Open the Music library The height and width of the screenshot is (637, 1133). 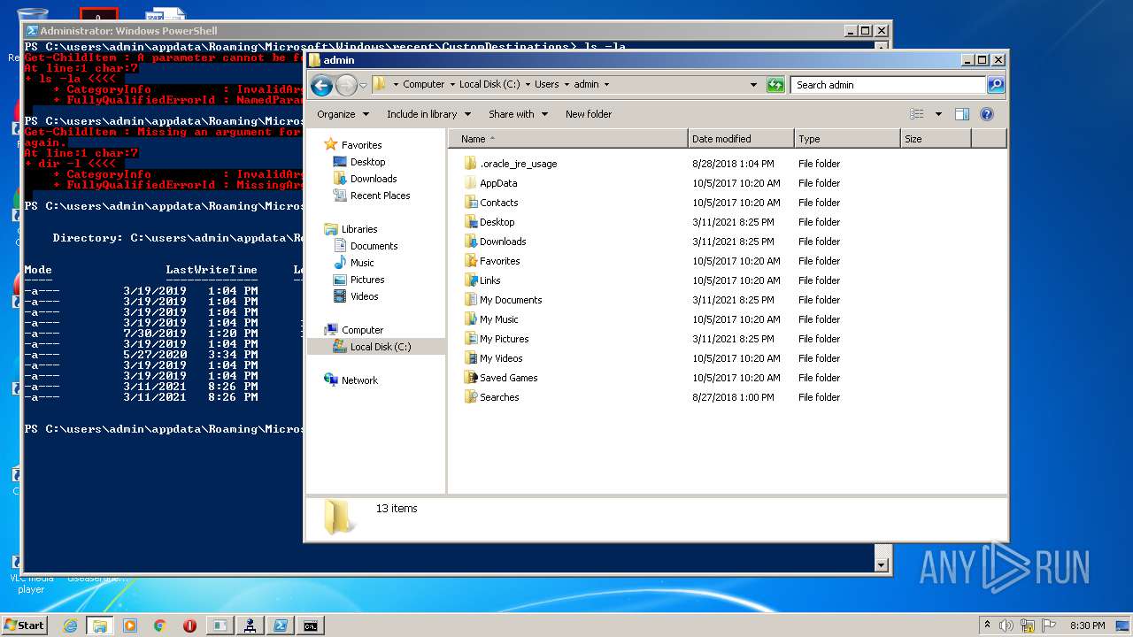click(x=362, y=263)
